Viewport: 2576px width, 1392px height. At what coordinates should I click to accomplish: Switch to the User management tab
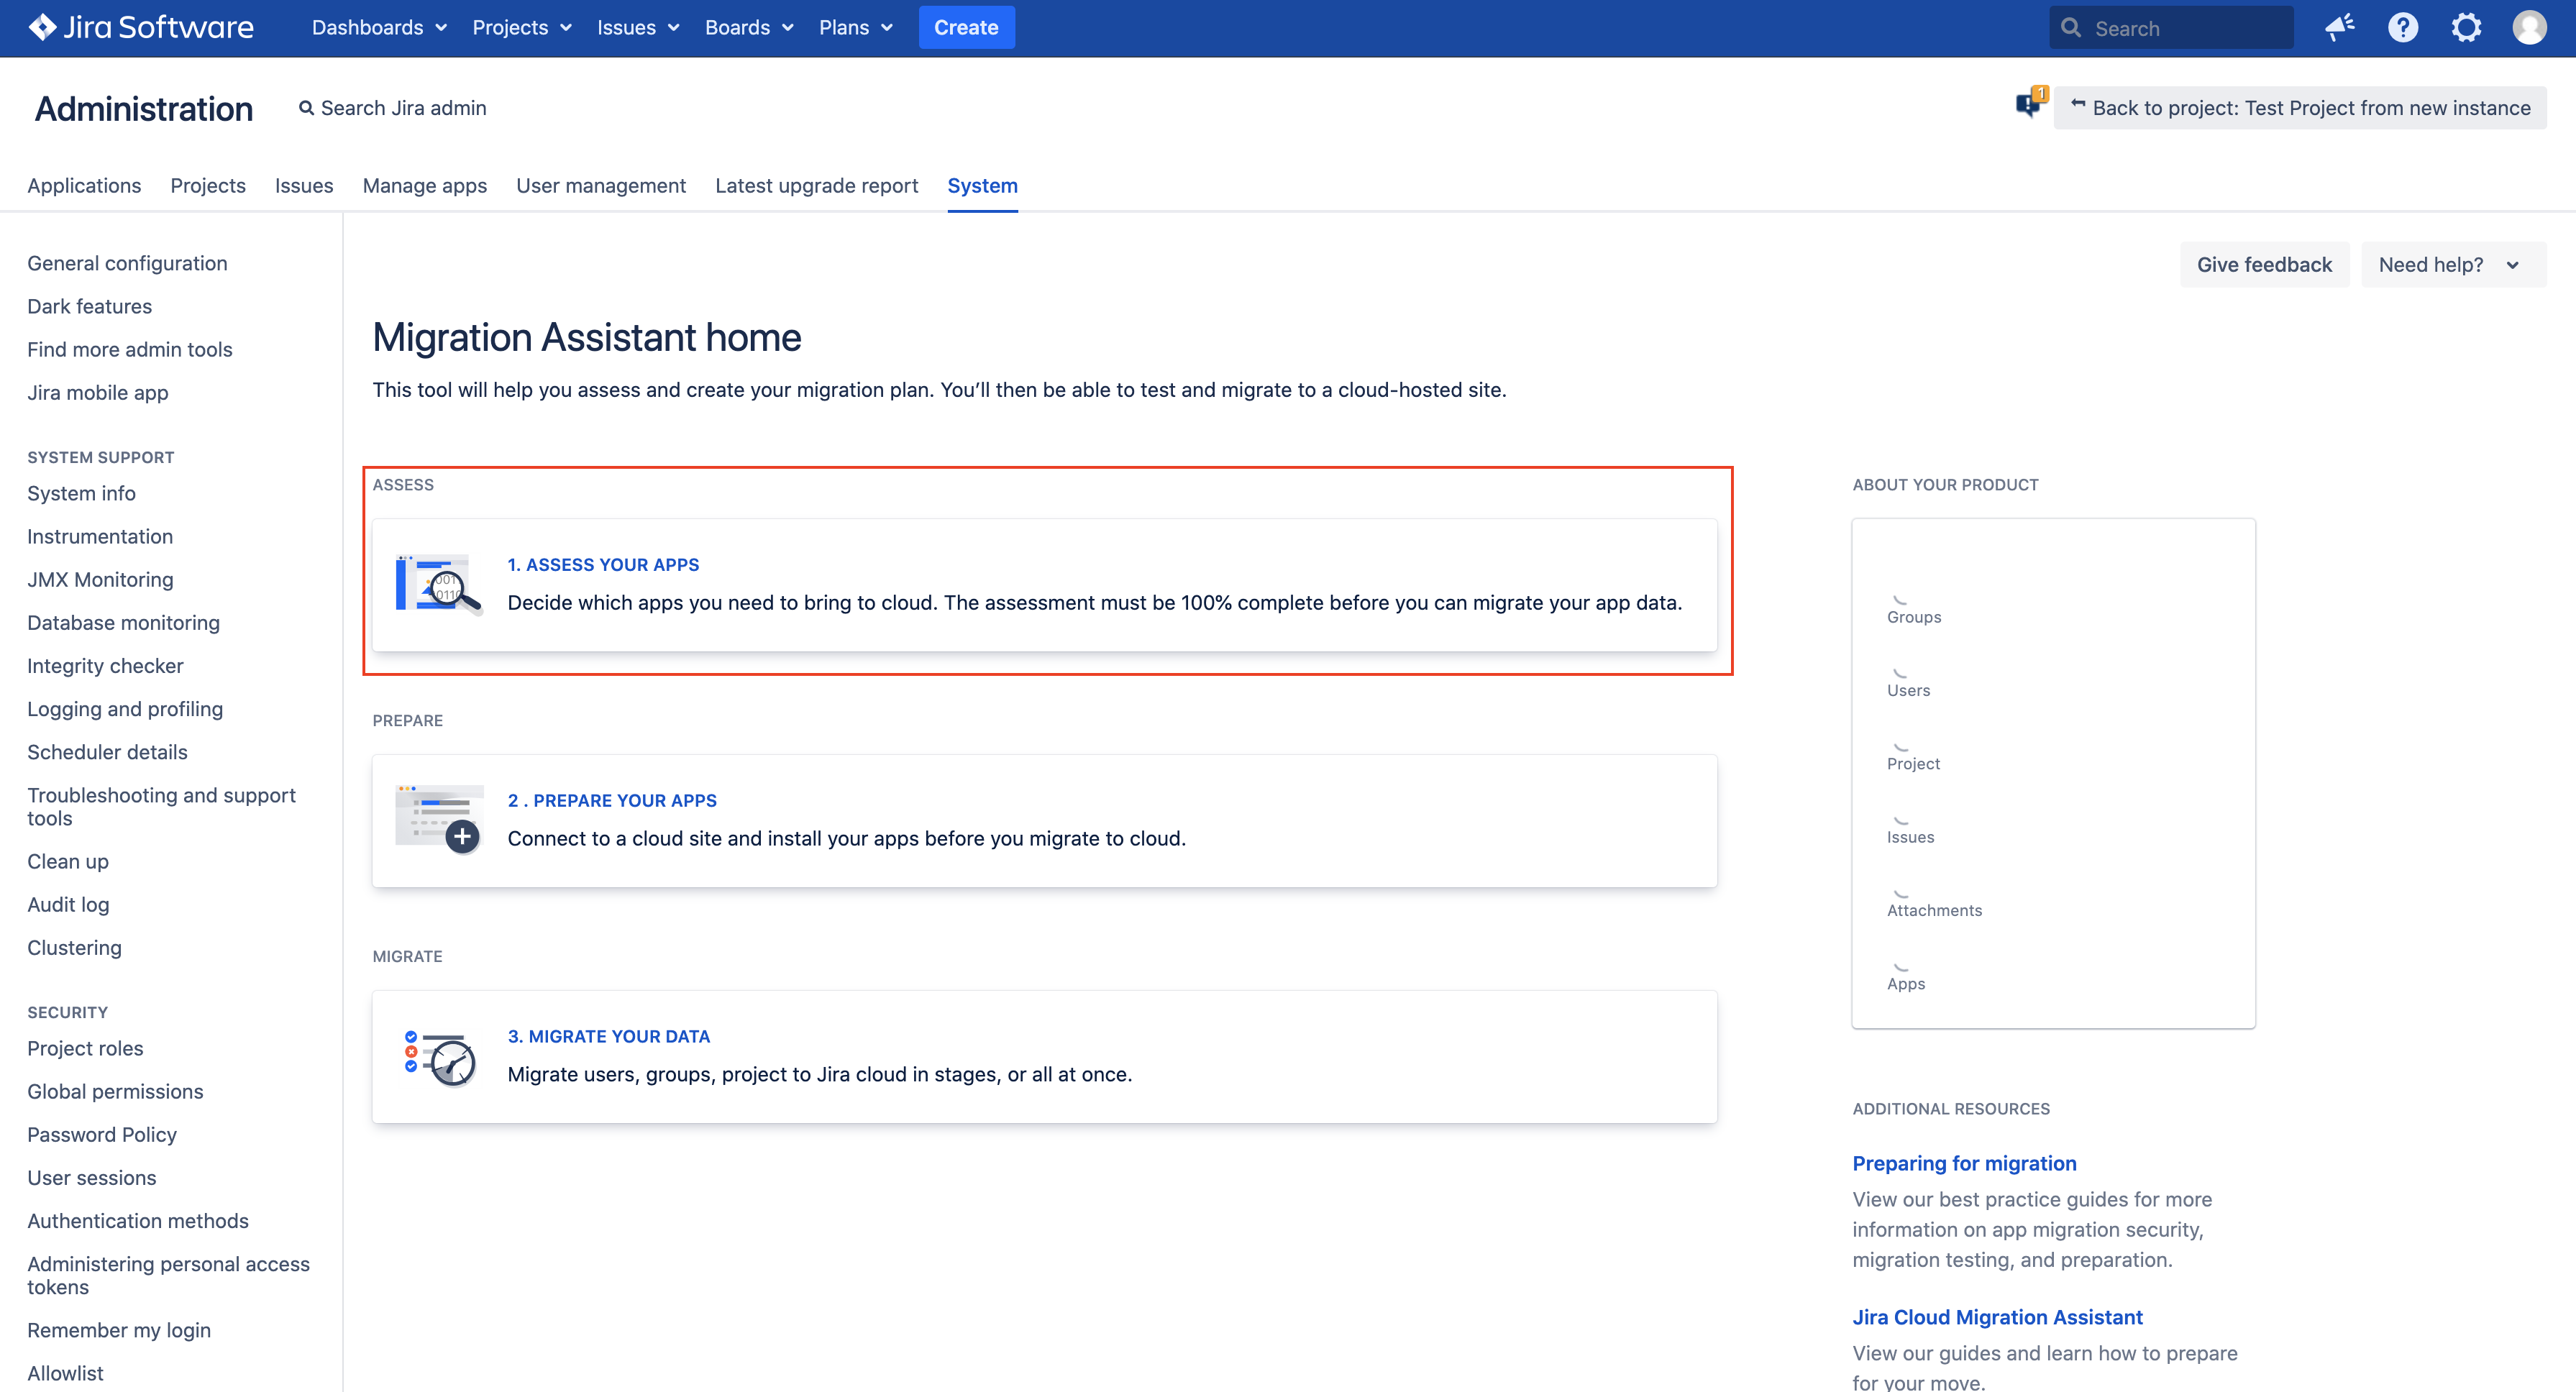pyautogui.click(x=600, y=185)
